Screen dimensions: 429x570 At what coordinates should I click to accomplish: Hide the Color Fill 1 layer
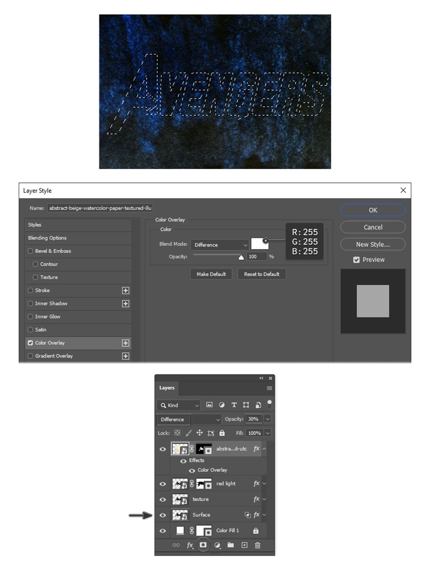click(x=162, y=531)
